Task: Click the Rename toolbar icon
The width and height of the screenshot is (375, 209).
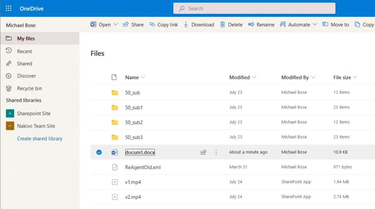Action: [251, 25]
